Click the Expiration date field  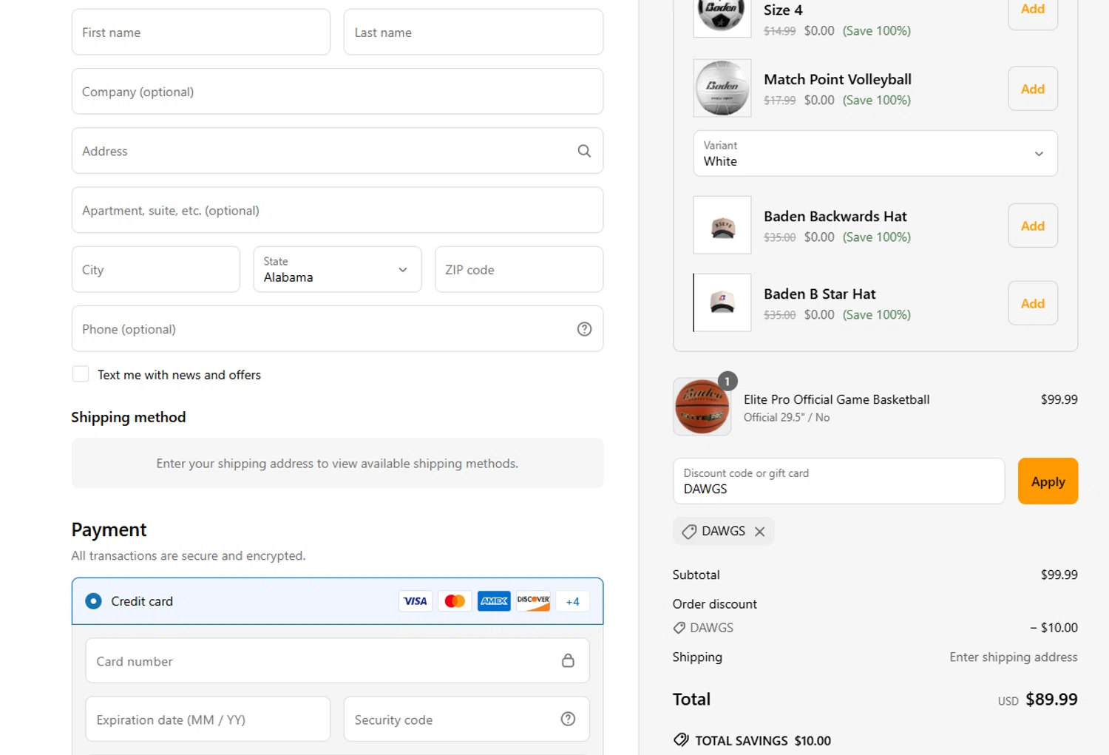(x=208, y=719)
